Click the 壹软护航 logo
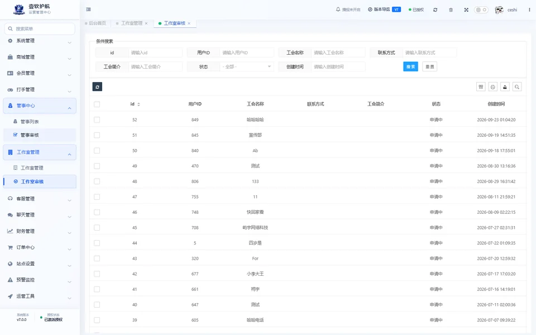 [19, 9]
